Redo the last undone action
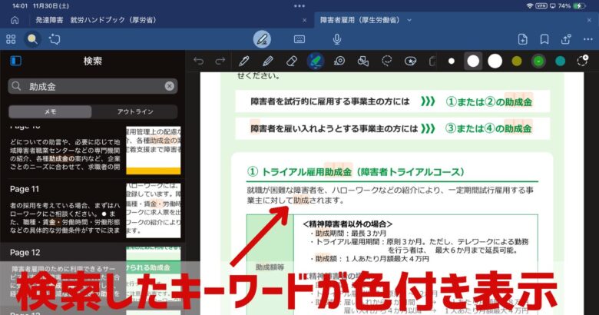Screen dimensions: 599x315 tap(220, 61)
